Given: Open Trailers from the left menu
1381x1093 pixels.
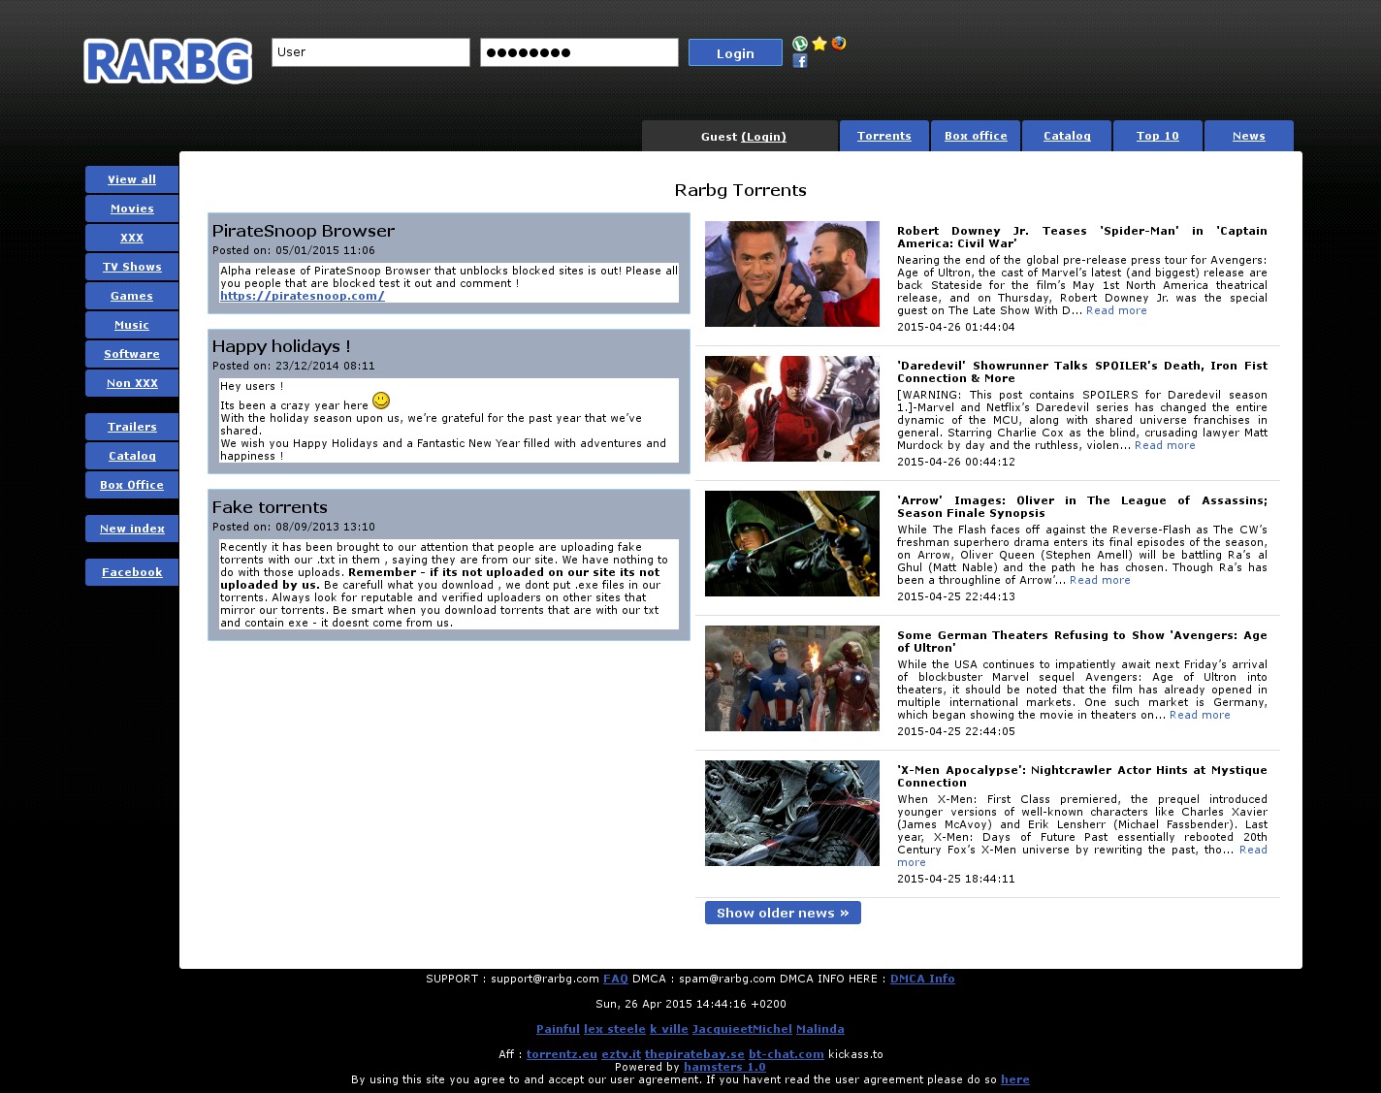Looking at the screenshot, I should pos(132,427).
